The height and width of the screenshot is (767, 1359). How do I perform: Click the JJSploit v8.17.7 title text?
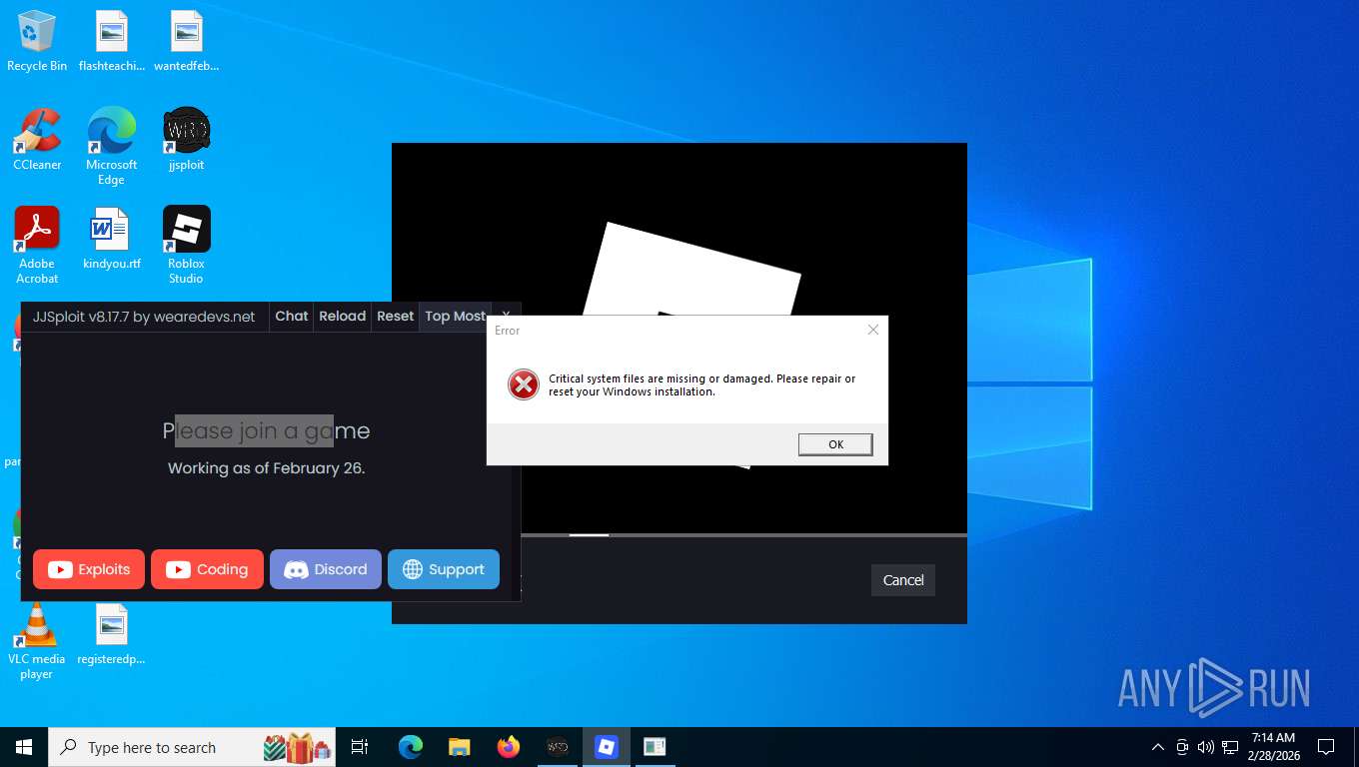coord(144,316)
